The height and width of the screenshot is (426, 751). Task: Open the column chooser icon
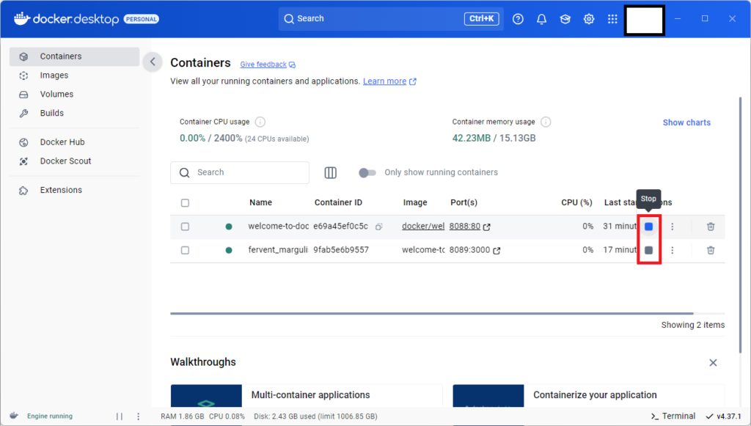331,172
